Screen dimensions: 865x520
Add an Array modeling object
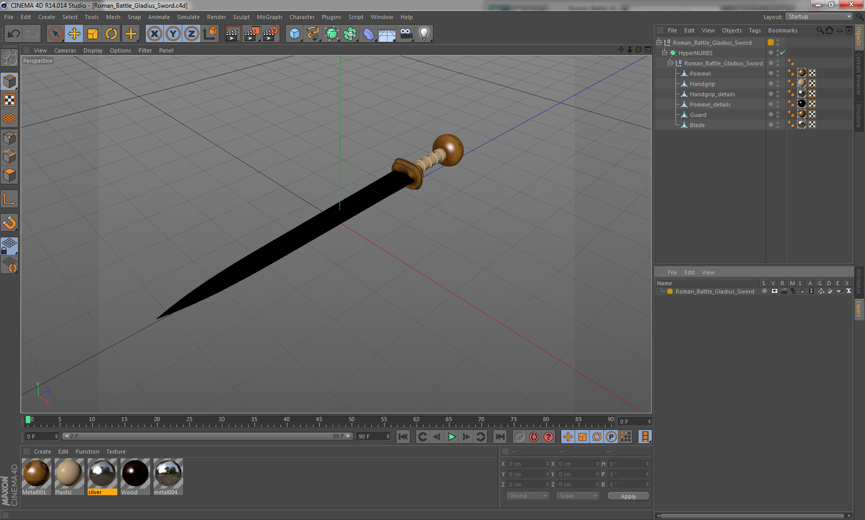point(351,34)
